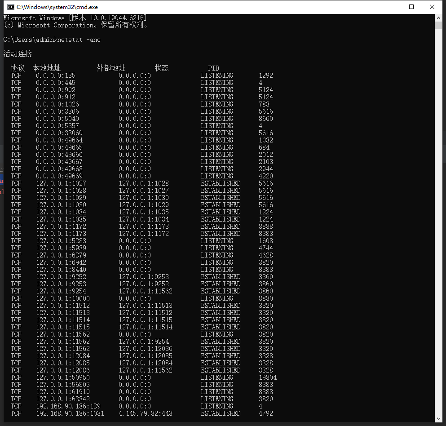This screenshot has height=426, width=446.
Task: Click foreign address '127.0.0.1:12086'
Action: click(x=146, y=349)
